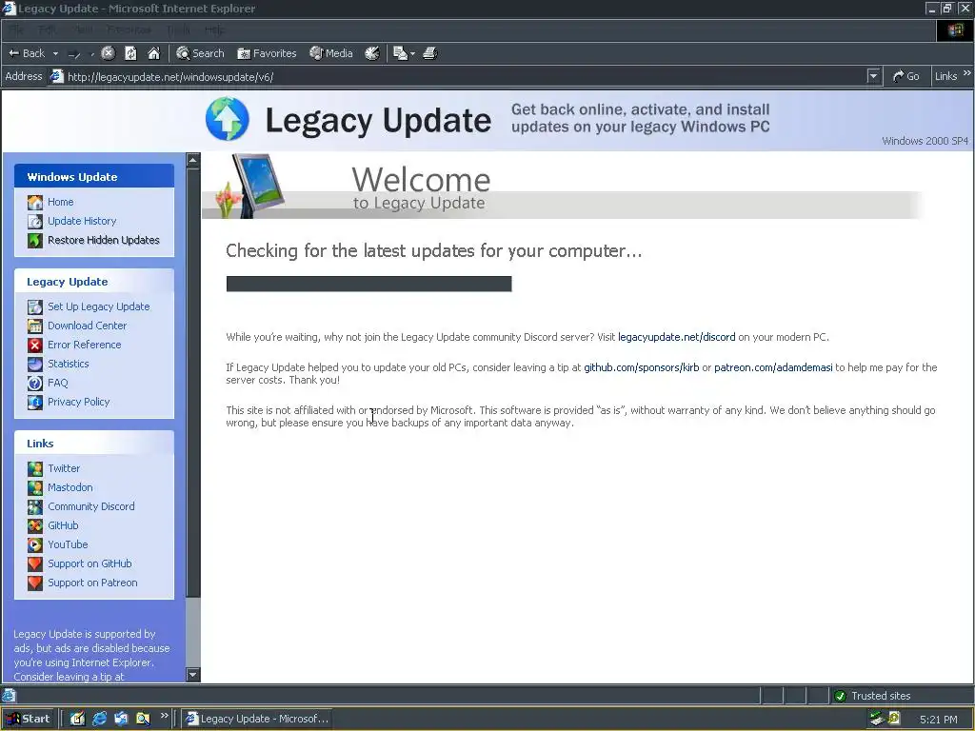
Task: Expand the Links toolbar chevron
Action: click(x=967, y=73)
